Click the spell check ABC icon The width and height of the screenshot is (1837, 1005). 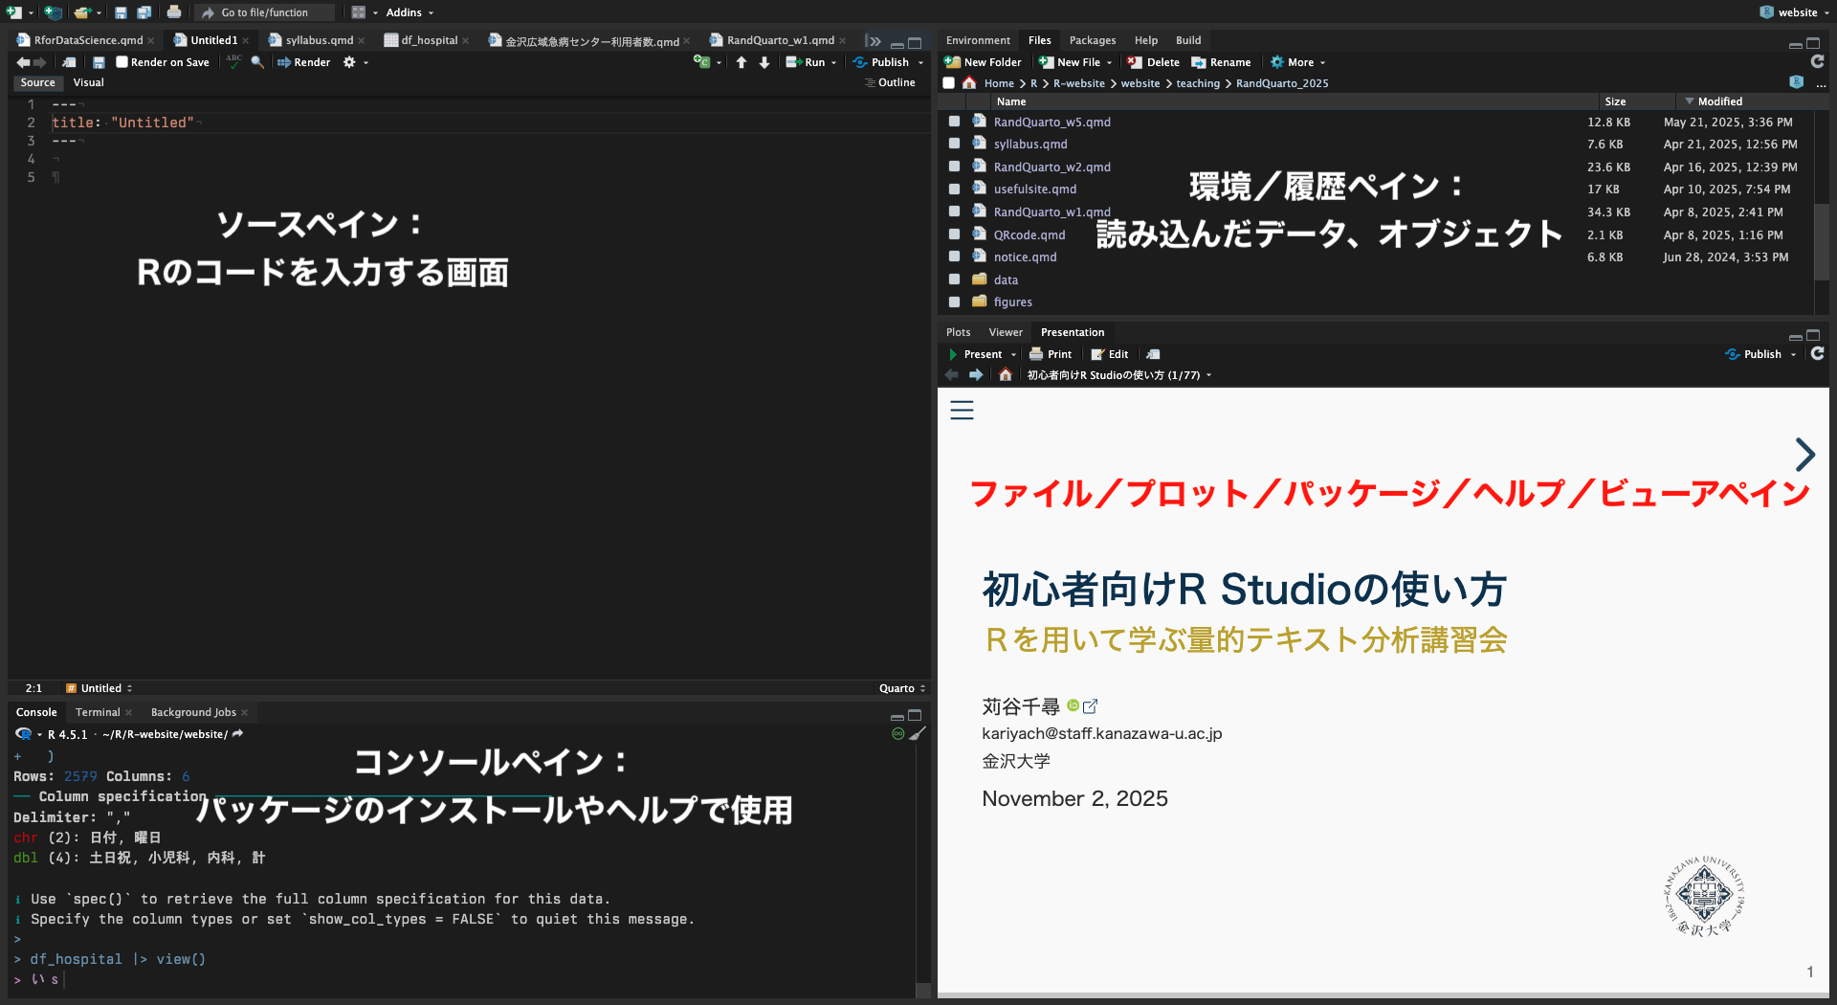(x=233, y=62)
